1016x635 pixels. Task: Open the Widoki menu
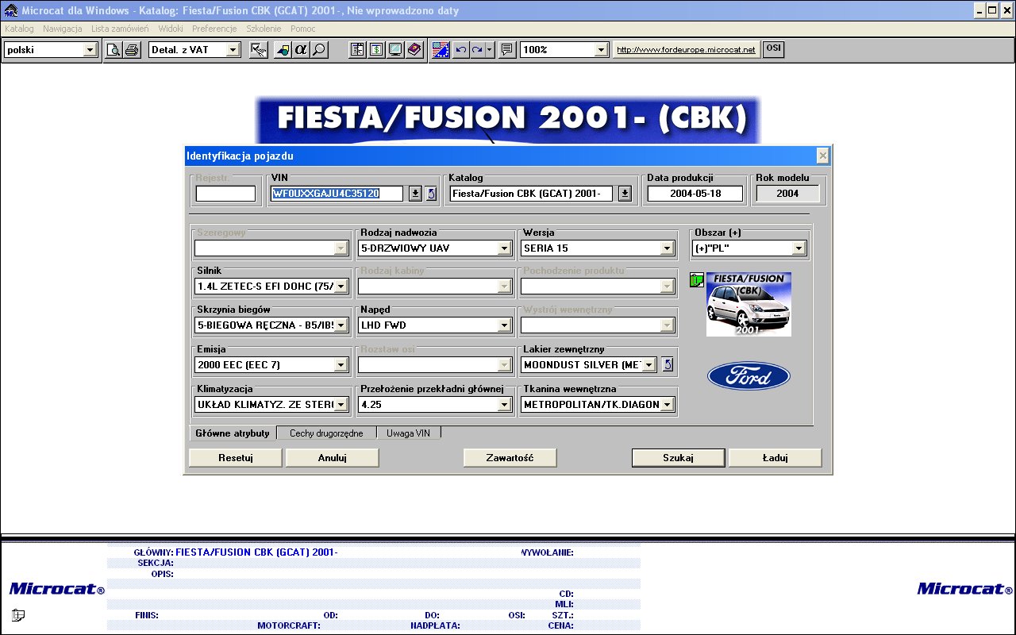coord(171,29)
